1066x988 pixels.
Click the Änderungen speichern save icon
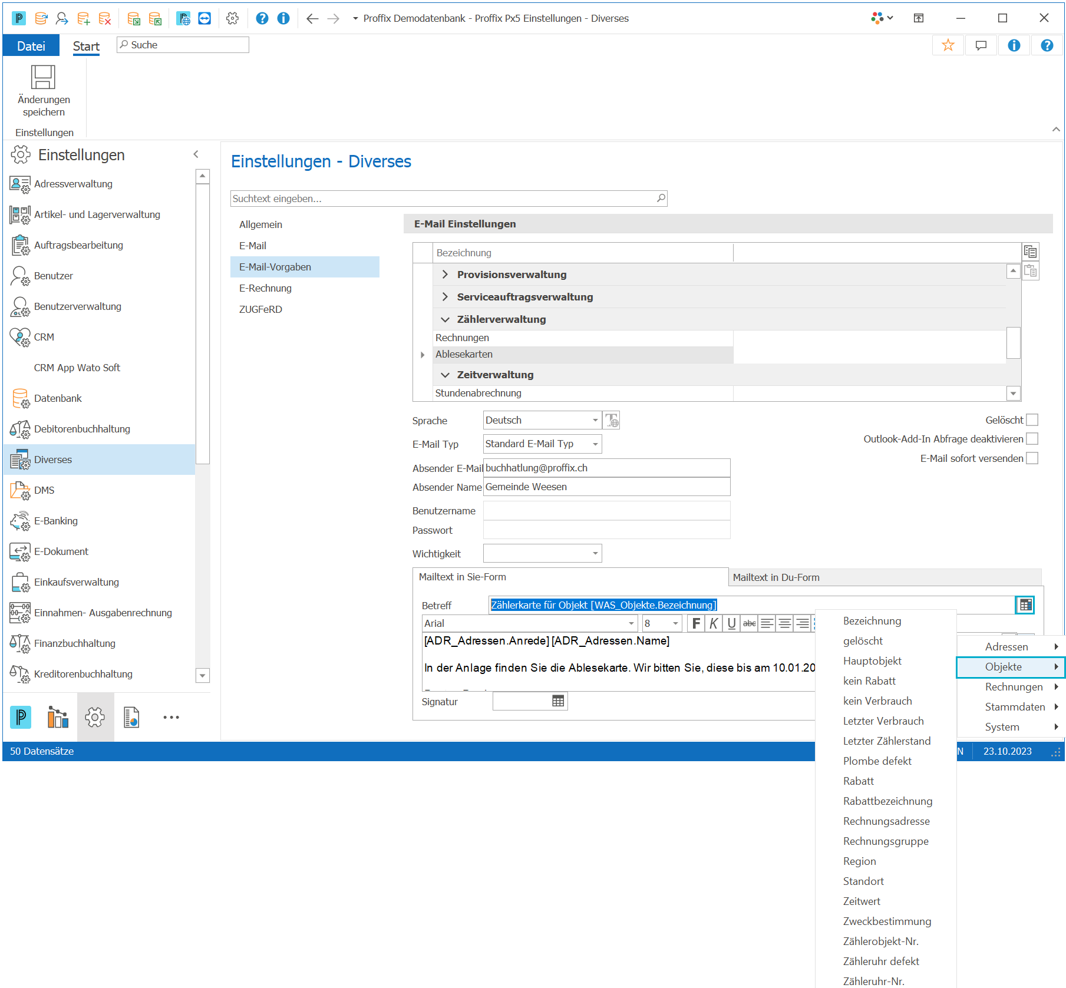tap(44, 77)
